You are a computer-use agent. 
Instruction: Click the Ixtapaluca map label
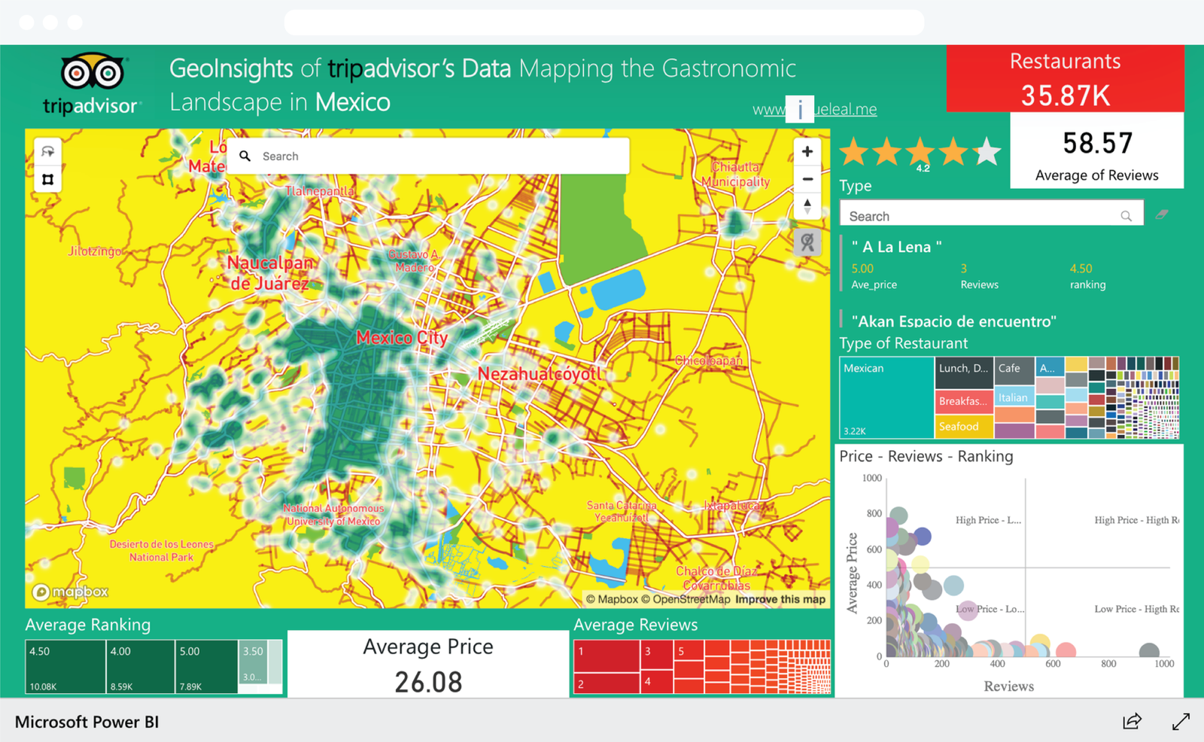(732, 506)
